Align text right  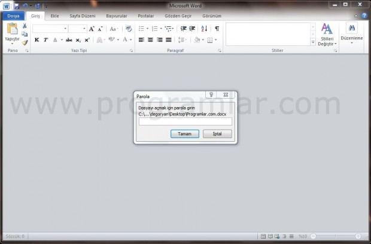pyautogui.click(x=160, y=39)
